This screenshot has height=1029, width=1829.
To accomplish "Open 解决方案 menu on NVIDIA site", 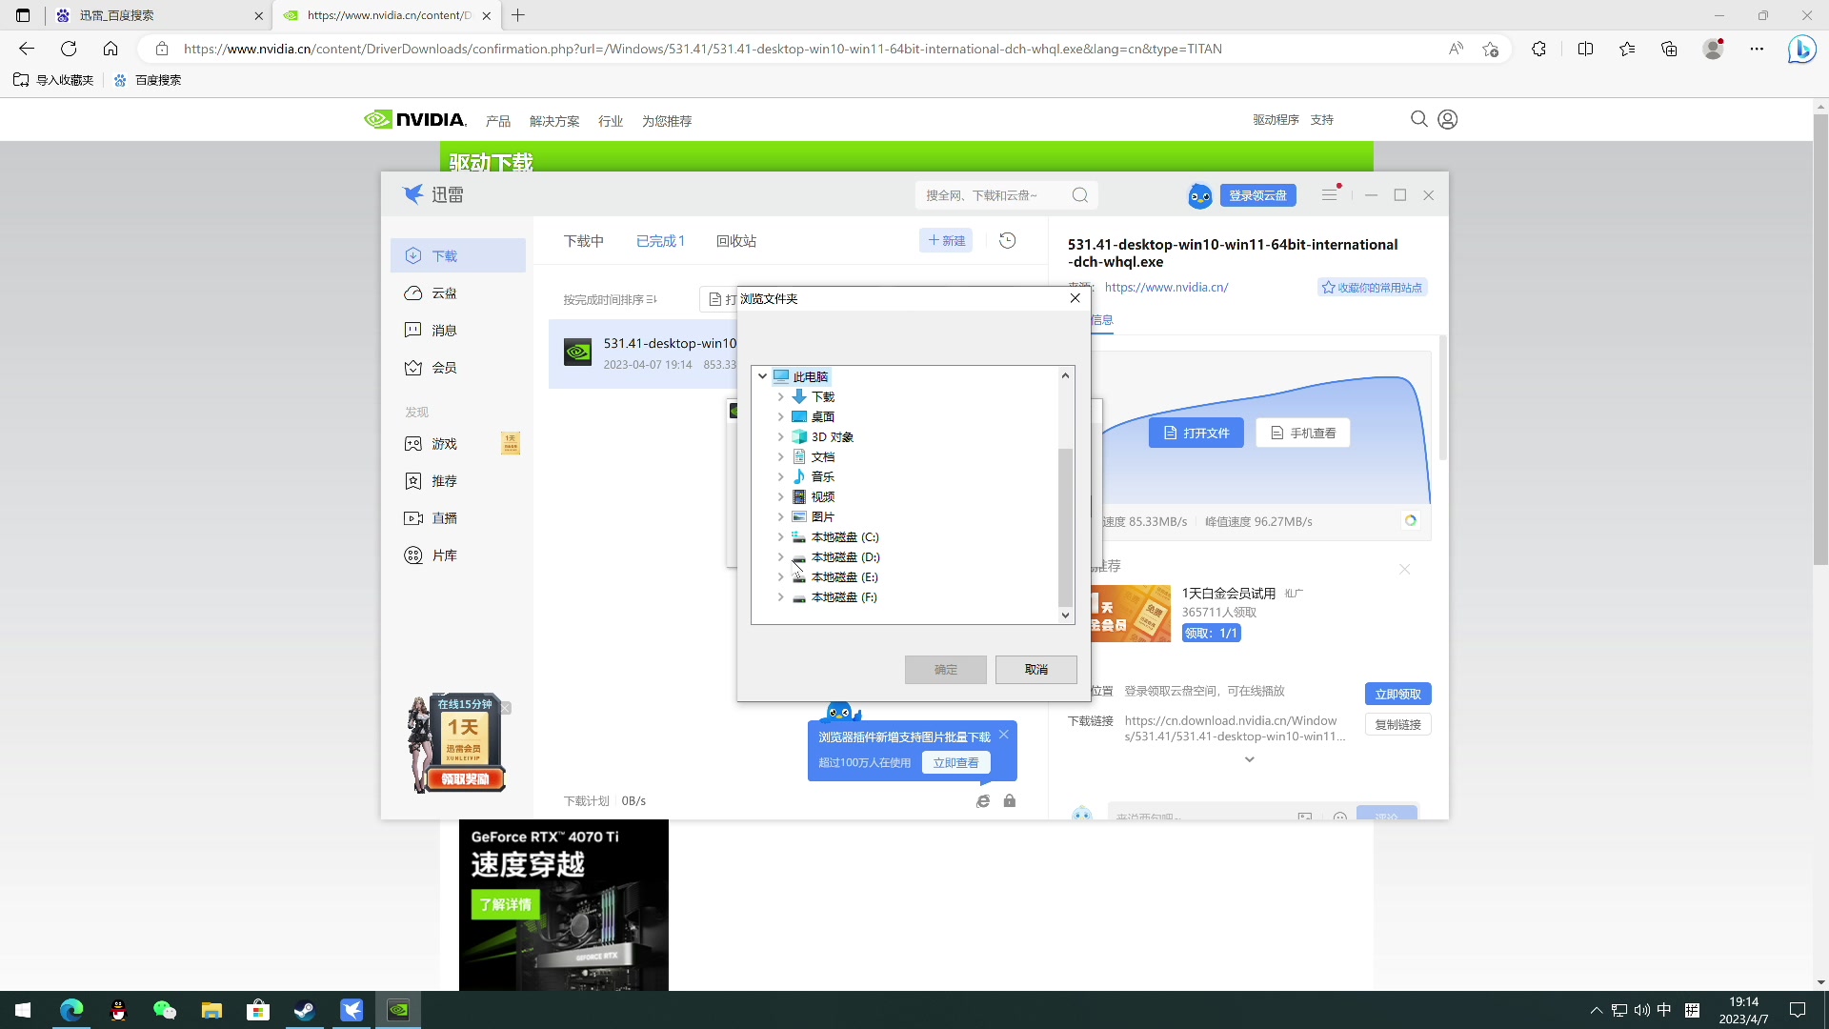I will pos(554,121).
